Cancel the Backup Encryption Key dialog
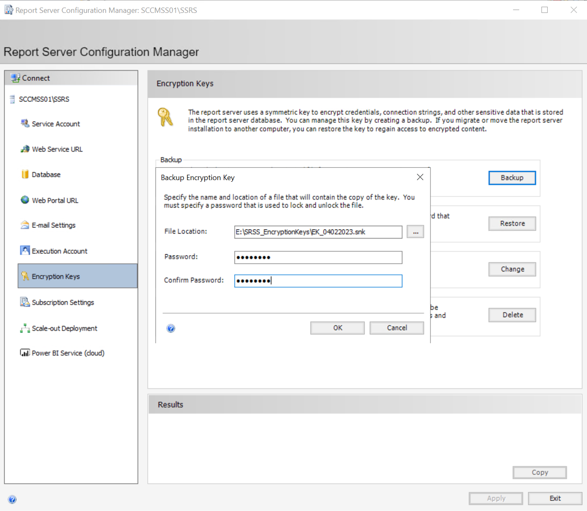This screenshot has width=587, height=511. (397, 328)
